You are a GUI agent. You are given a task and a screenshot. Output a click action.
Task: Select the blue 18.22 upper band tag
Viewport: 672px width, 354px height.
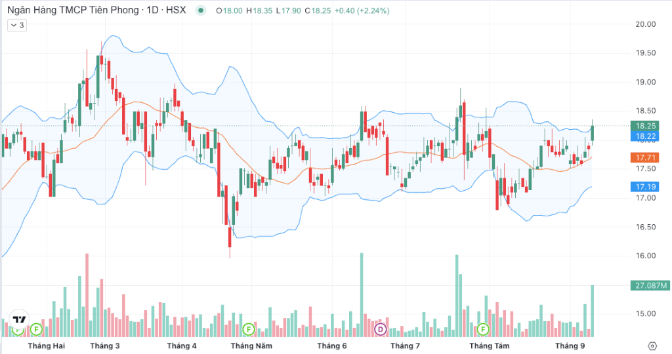coord(645,136)
